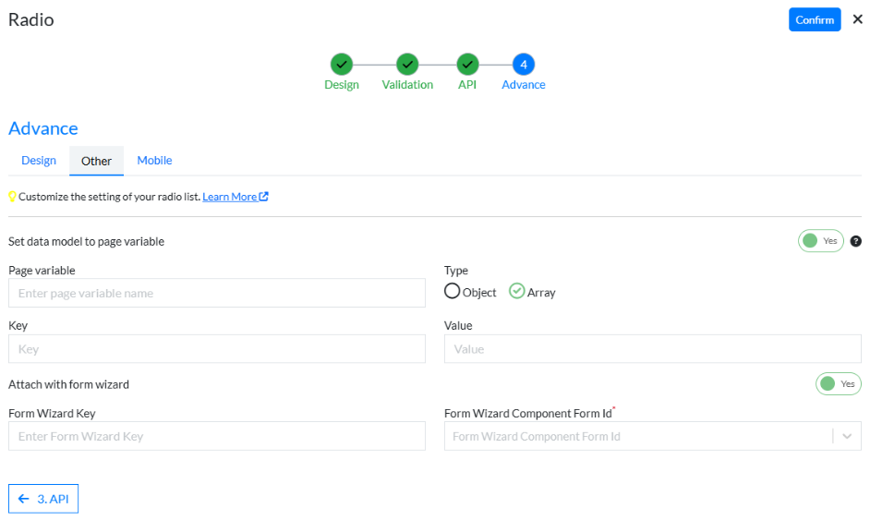This screenshot has height=520, width=870.
Task: Click the help question mark icon
Action: pyautogui.click(x=855, y=241)
